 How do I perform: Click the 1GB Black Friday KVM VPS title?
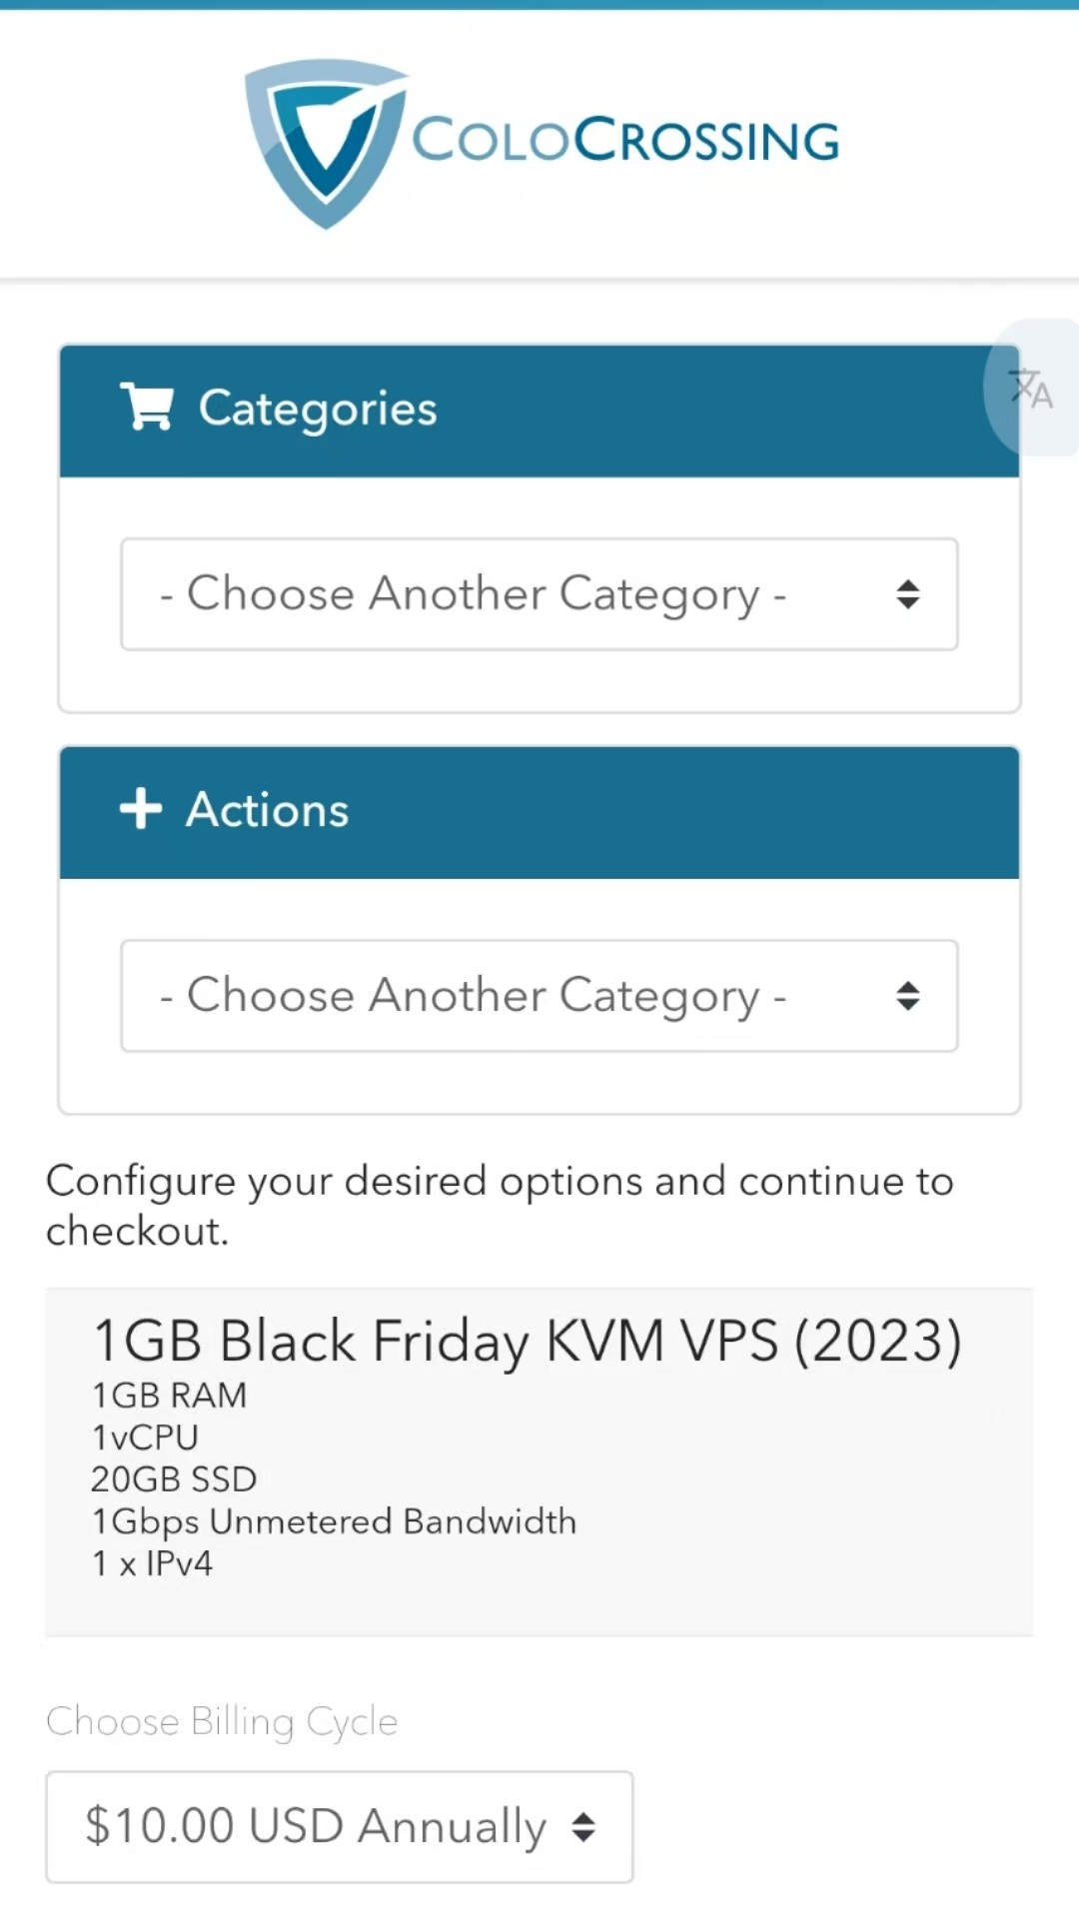pyautogui.click(x=528, y=1341)
